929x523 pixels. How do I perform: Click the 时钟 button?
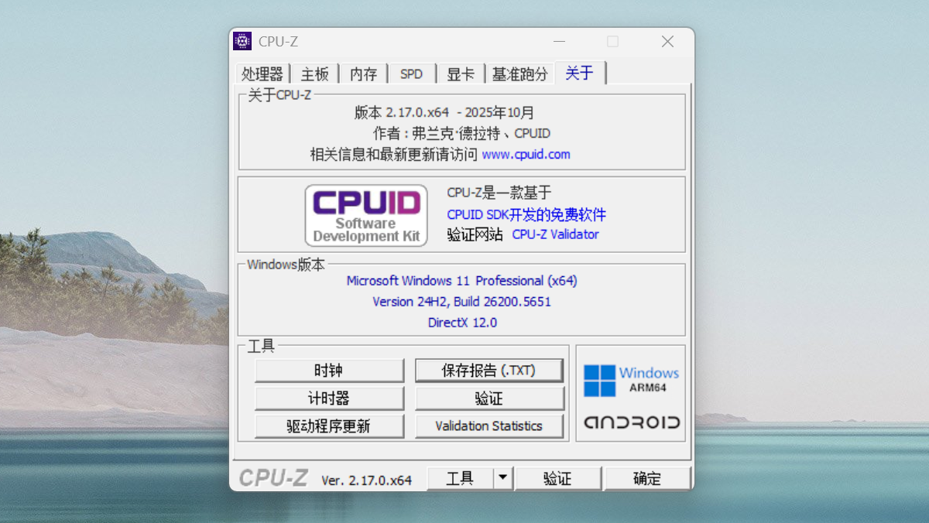329,371
